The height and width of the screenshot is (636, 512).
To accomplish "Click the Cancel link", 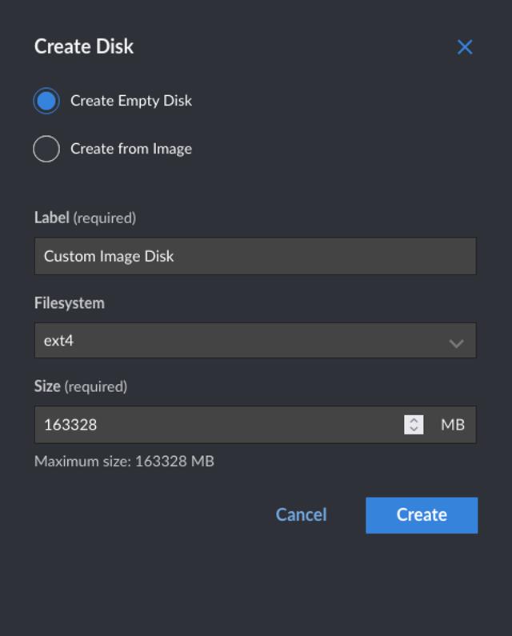I will click(x=301, y=514).
